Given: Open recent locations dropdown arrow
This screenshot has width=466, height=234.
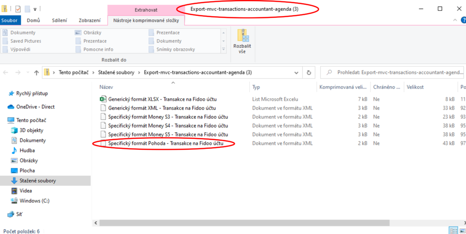Looking at the screenshot, I should coord(28,72).
